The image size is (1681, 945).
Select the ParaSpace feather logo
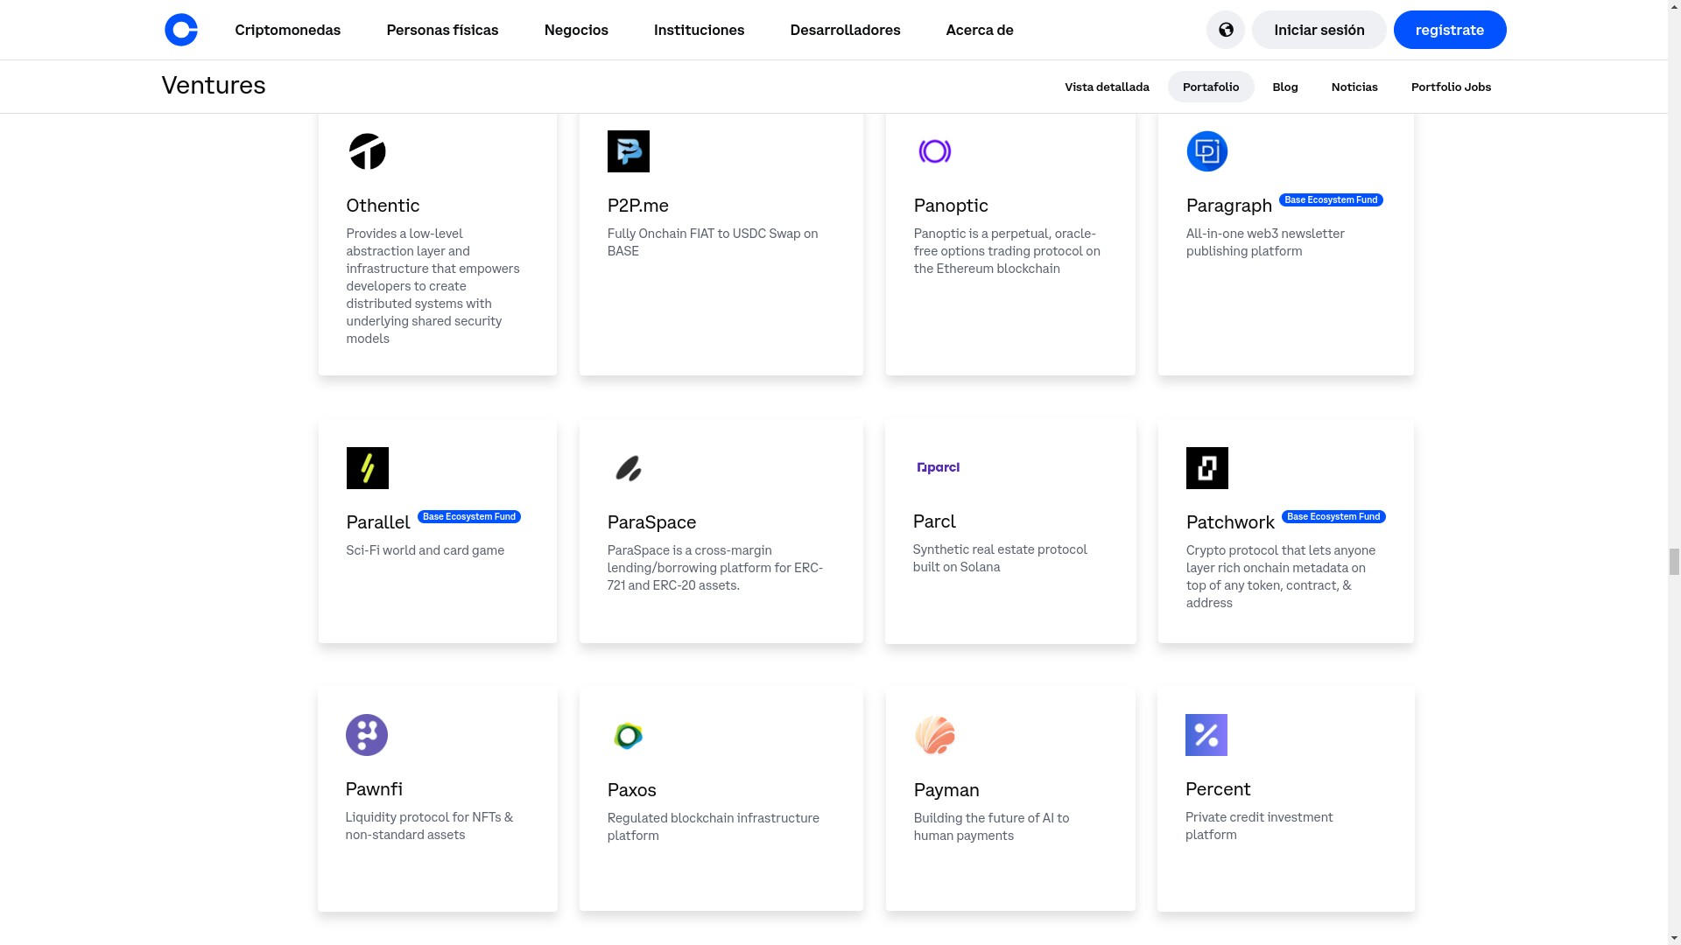[x=629, y=467]
